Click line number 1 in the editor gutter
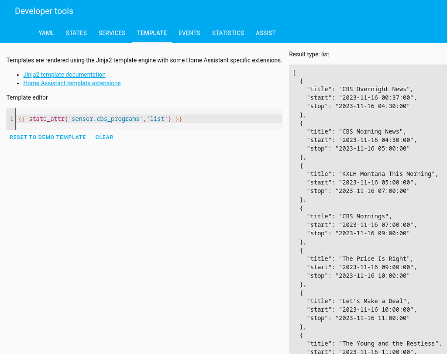Screen dimensions: 447x354 [x=11, y=118]
